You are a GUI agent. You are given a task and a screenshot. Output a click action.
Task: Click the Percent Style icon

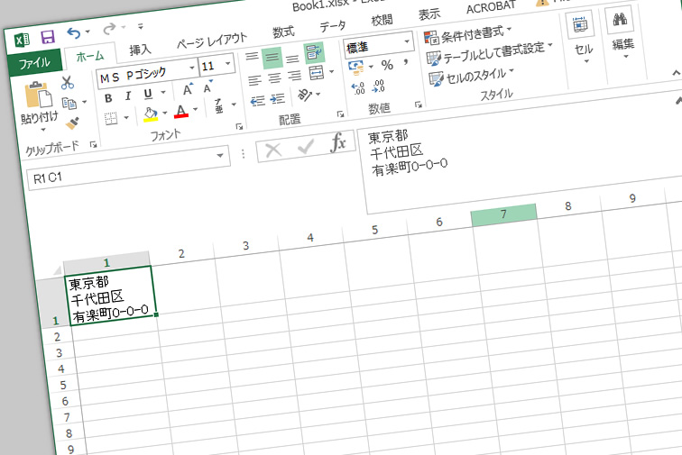click(x=387, y=65)
